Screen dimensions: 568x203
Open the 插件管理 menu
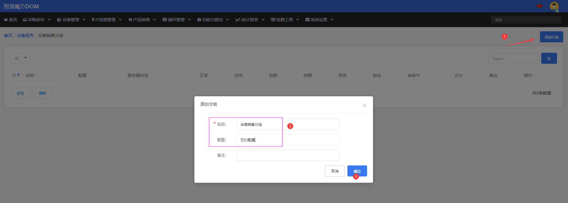pyautogui.click(x=177, y=20)
